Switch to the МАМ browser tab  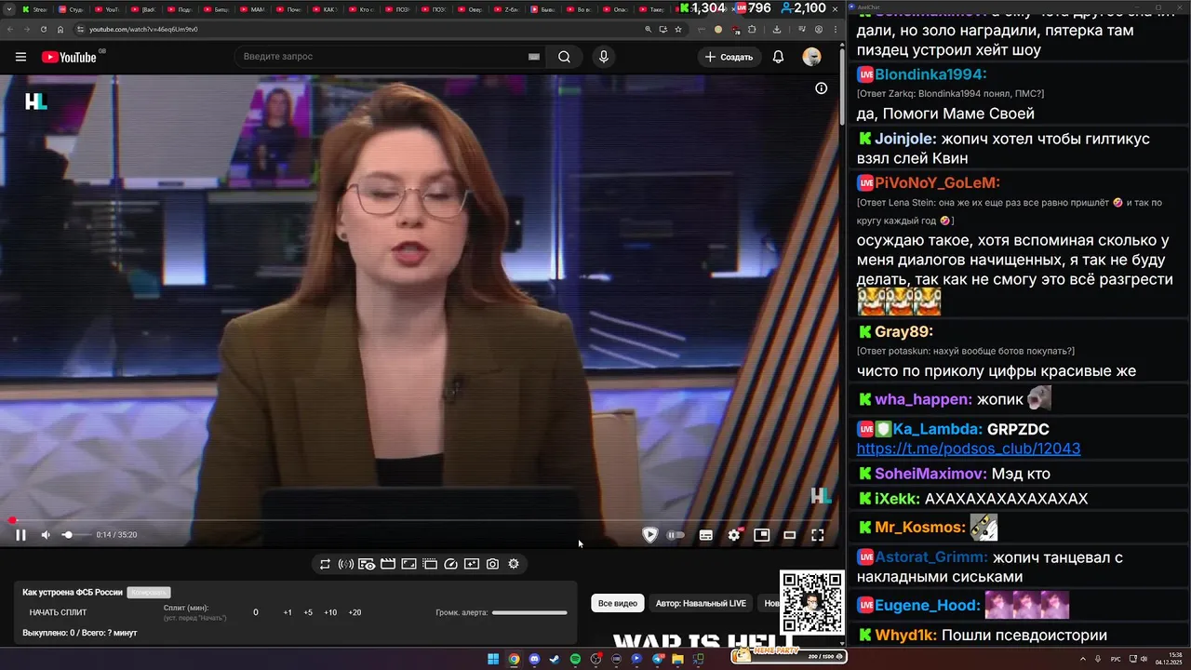point(253,9)
